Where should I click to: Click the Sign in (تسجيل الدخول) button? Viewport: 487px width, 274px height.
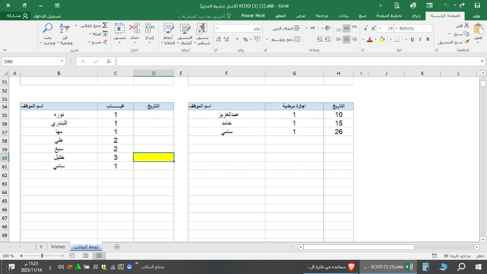point(48,16)
